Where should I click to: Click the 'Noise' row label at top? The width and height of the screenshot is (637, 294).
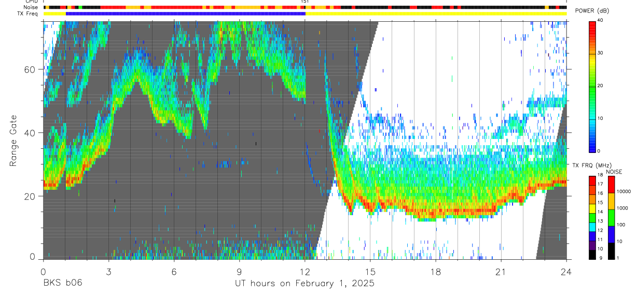click(31, 7)
